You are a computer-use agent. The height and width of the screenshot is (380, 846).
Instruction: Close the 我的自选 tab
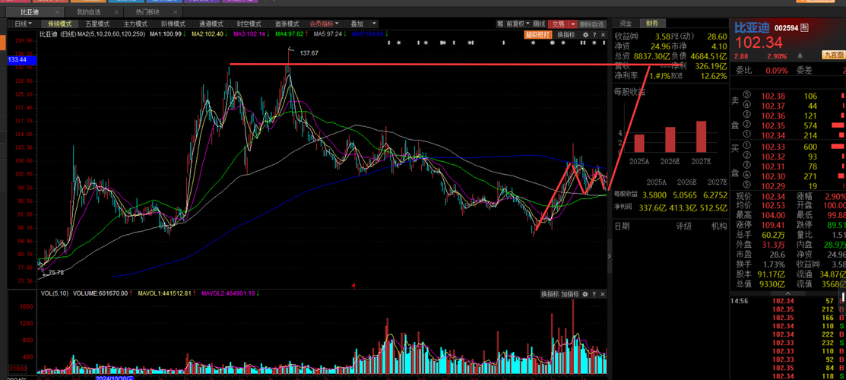pyautogui.click(x=116, y=11)
